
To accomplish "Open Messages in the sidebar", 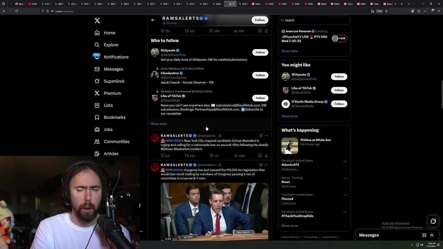I will (108, 69).
